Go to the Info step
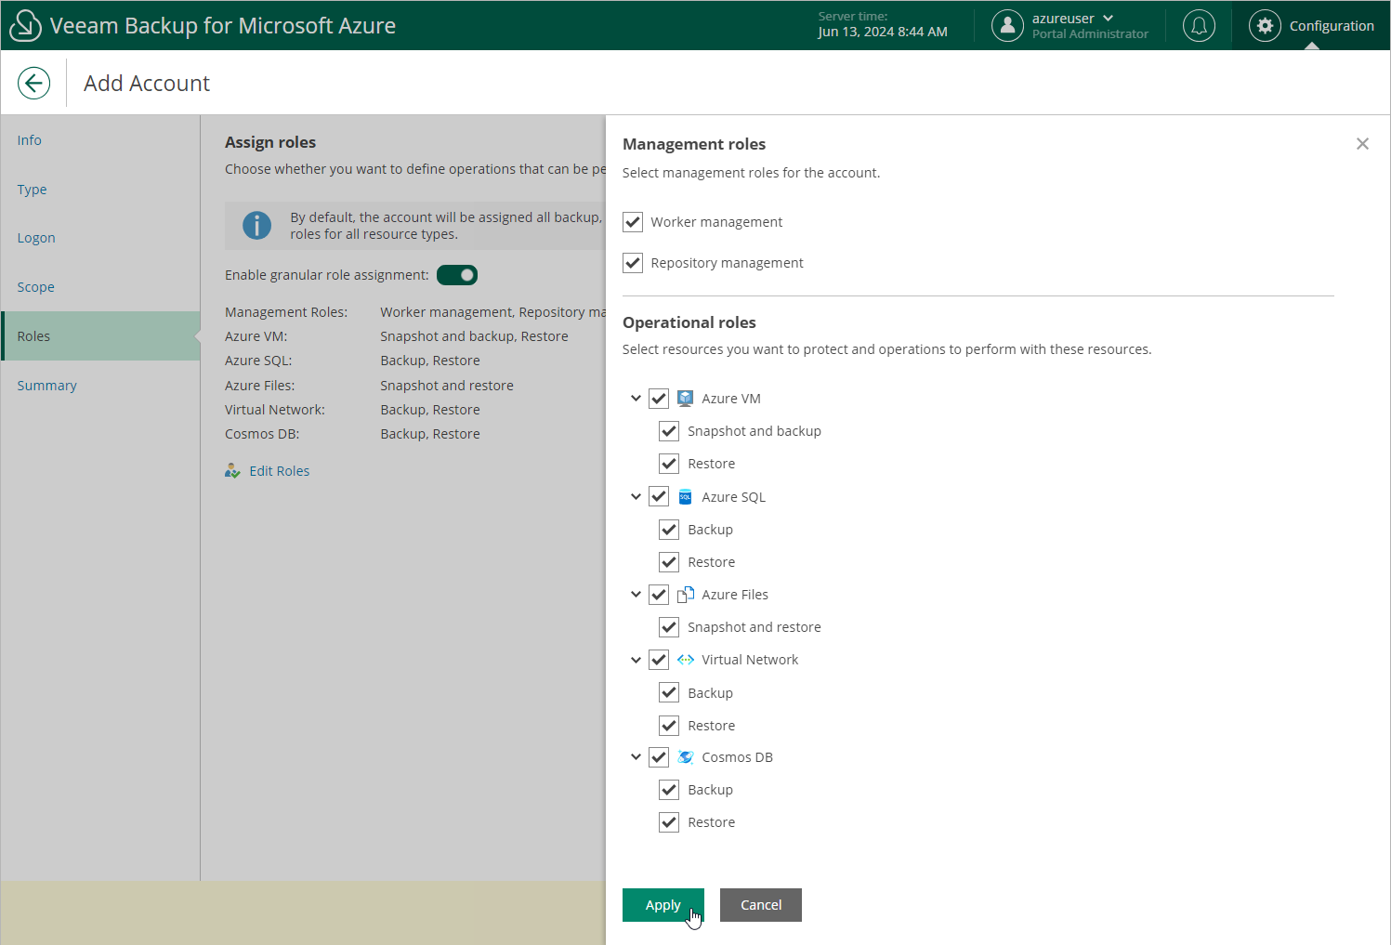 click(100, 140)
